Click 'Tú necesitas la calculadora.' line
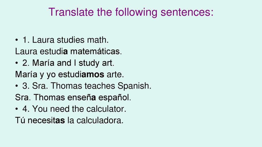This screenshot has height=147, width=262. click(x=69, y=120)
